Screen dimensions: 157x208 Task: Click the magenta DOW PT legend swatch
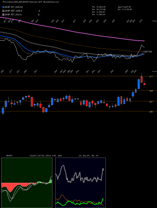coord(3,14)
